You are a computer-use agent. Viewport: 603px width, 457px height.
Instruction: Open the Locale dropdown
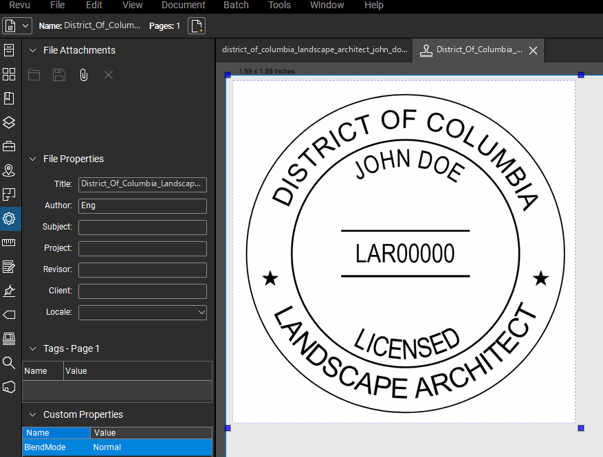(143, 313)
